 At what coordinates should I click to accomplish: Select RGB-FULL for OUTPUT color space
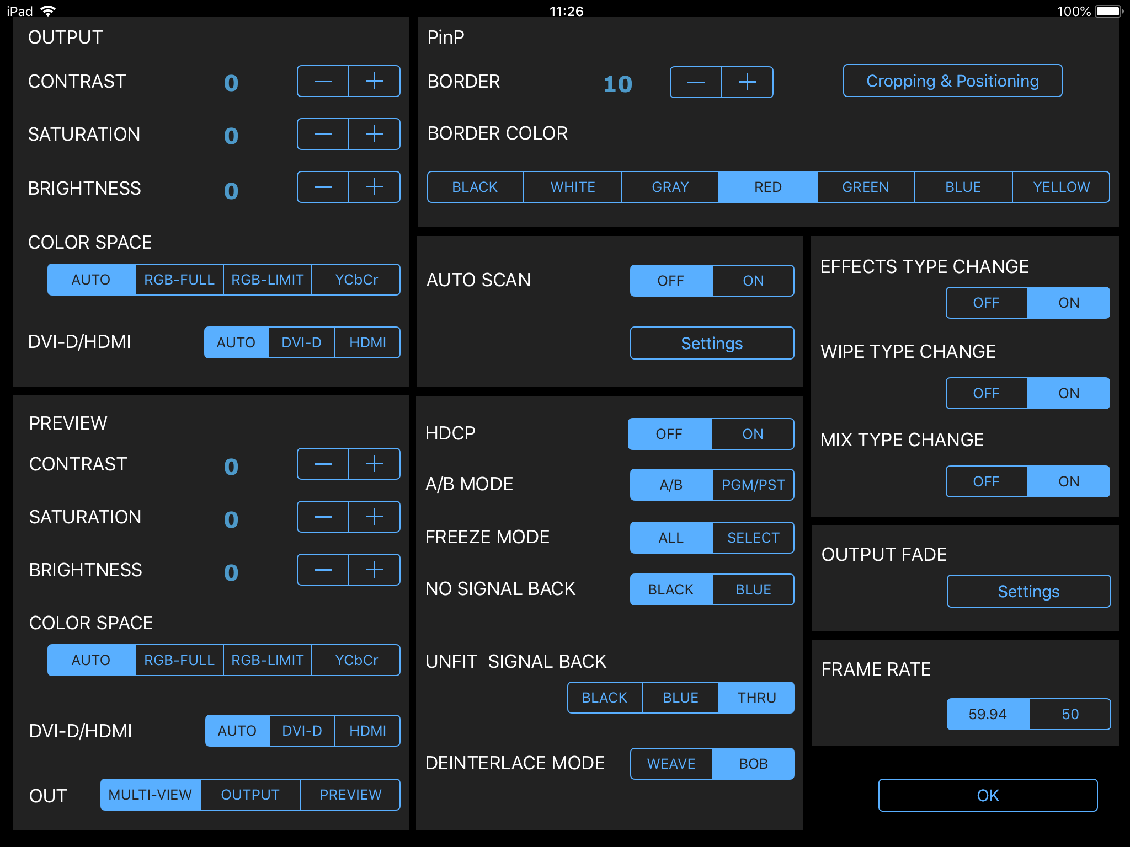[x=179, y=280]
